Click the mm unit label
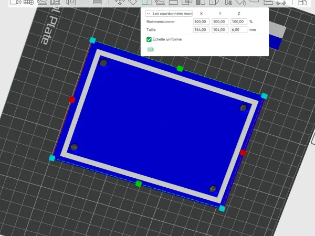Viewport: 315px width, 236px height. (x=253, y=30)
